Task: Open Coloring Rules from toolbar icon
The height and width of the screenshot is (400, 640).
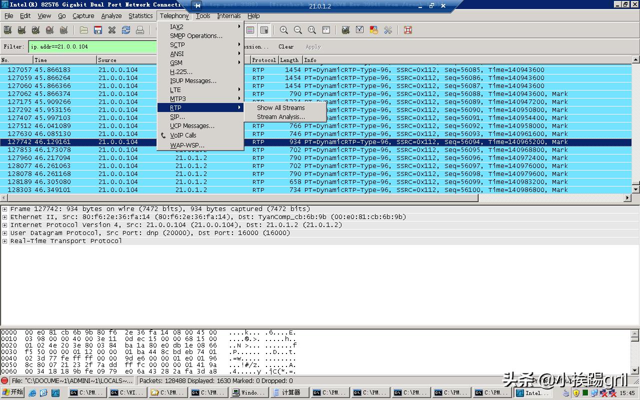Action: [x=373, y=30]
